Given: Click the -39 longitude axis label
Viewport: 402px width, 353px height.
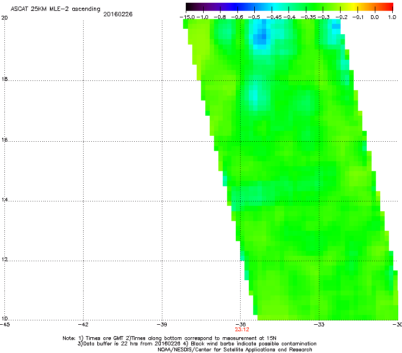Looking at the screenshot, I should pos(162,324).
